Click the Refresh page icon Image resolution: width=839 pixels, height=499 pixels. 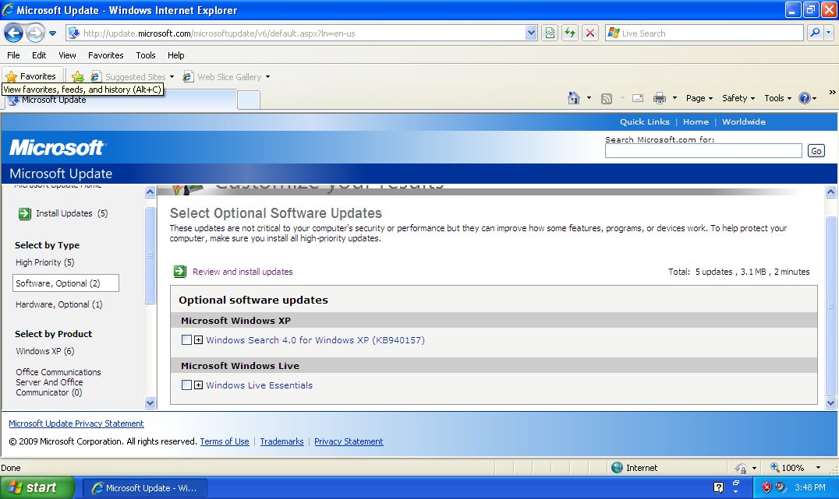[x=570, y=33]
